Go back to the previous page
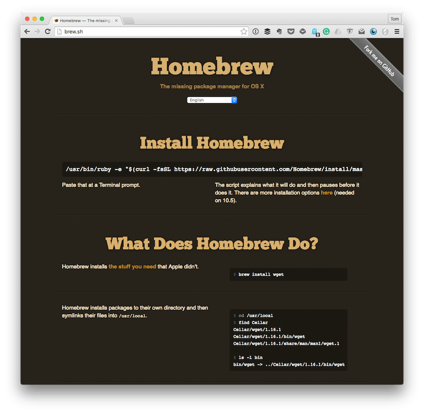 click(27, 31)
